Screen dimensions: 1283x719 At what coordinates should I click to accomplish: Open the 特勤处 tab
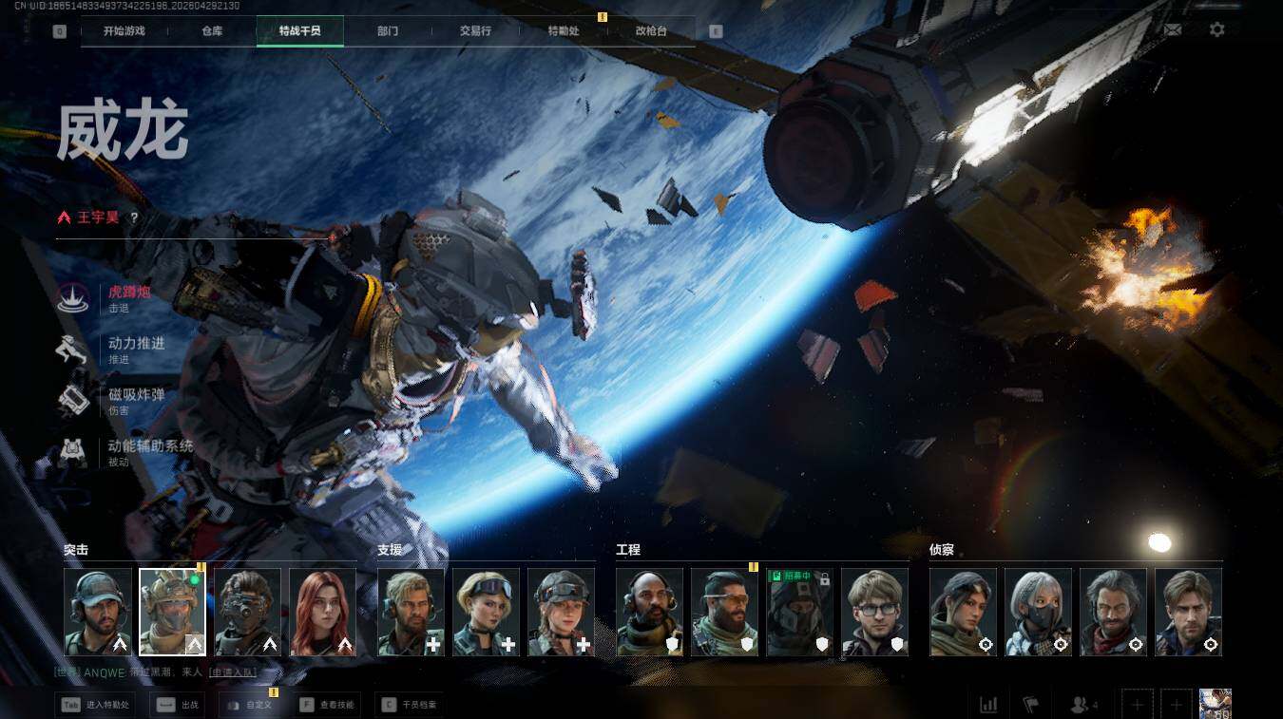pos(564,31)
